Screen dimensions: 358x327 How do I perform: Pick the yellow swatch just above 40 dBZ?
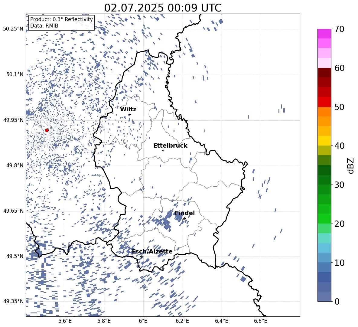click(x=324, y=141)
